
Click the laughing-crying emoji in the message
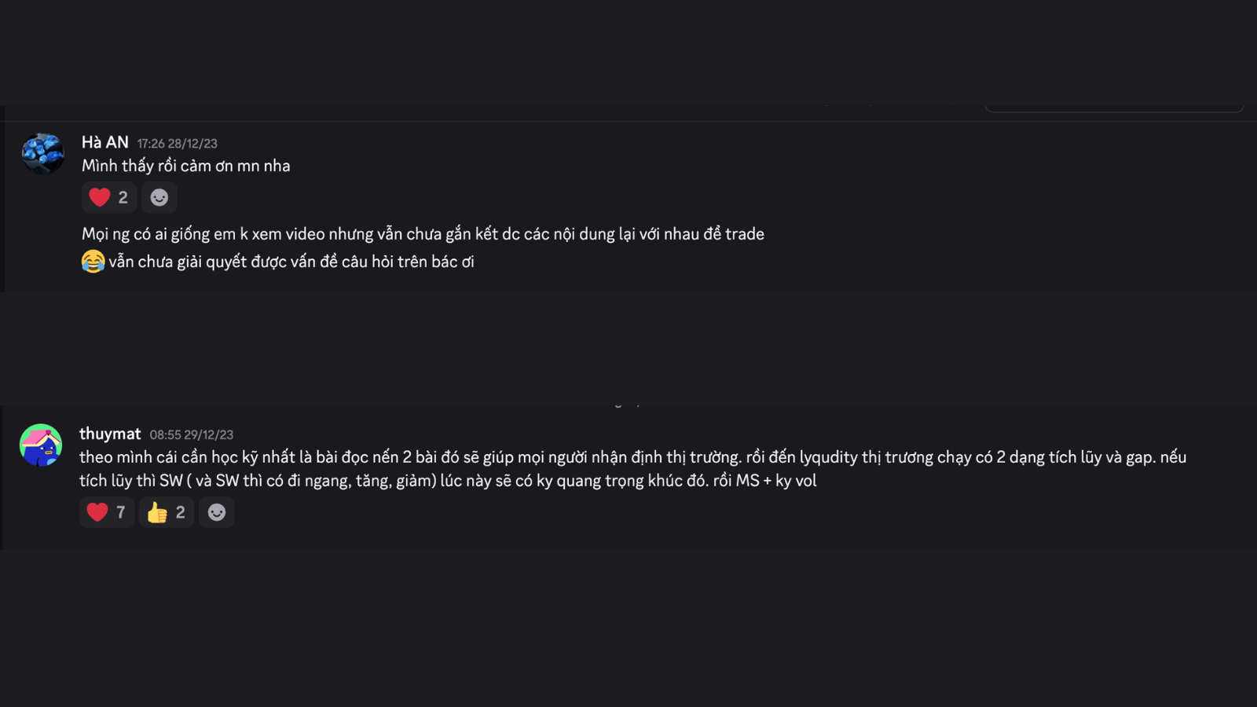point(93,261)
